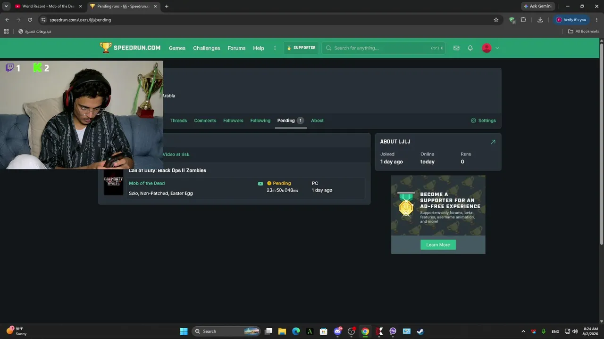
Task: Expand the user account menu chevron
Action: coord(497,48)
